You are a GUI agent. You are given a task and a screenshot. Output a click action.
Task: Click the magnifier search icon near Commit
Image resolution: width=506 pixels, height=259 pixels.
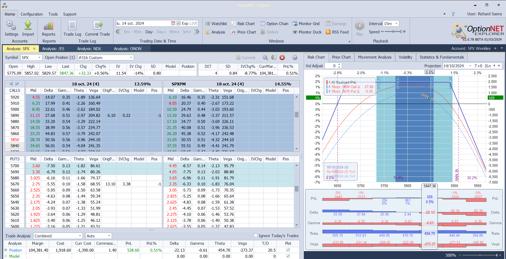pos(265,57)
